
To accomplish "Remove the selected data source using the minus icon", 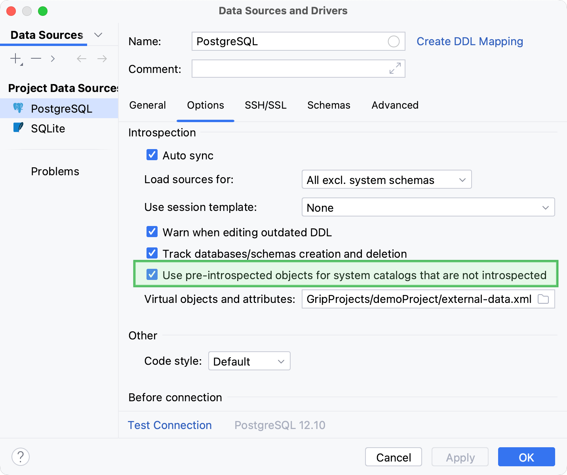I will (x=36, y=58).
